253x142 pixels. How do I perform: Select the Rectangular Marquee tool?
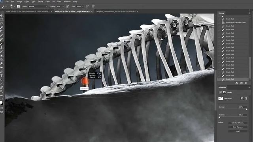pos(2,19)
